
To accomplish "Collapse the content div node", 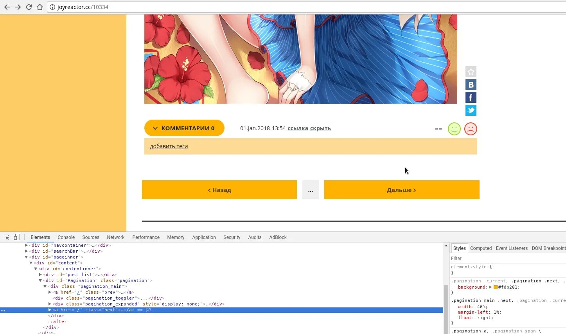I will click(x=31, y=263).
